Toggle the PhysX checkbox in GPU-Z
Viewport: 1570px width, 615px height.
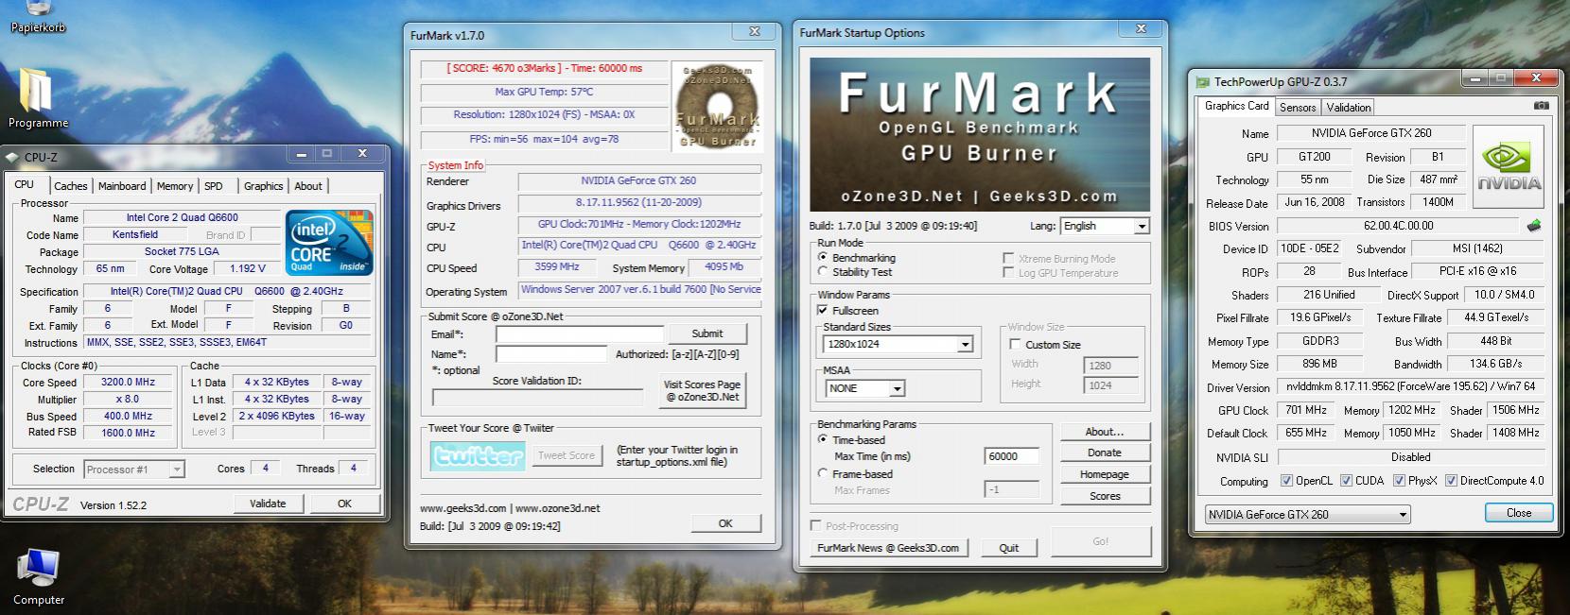click(x=1399, y=480)
